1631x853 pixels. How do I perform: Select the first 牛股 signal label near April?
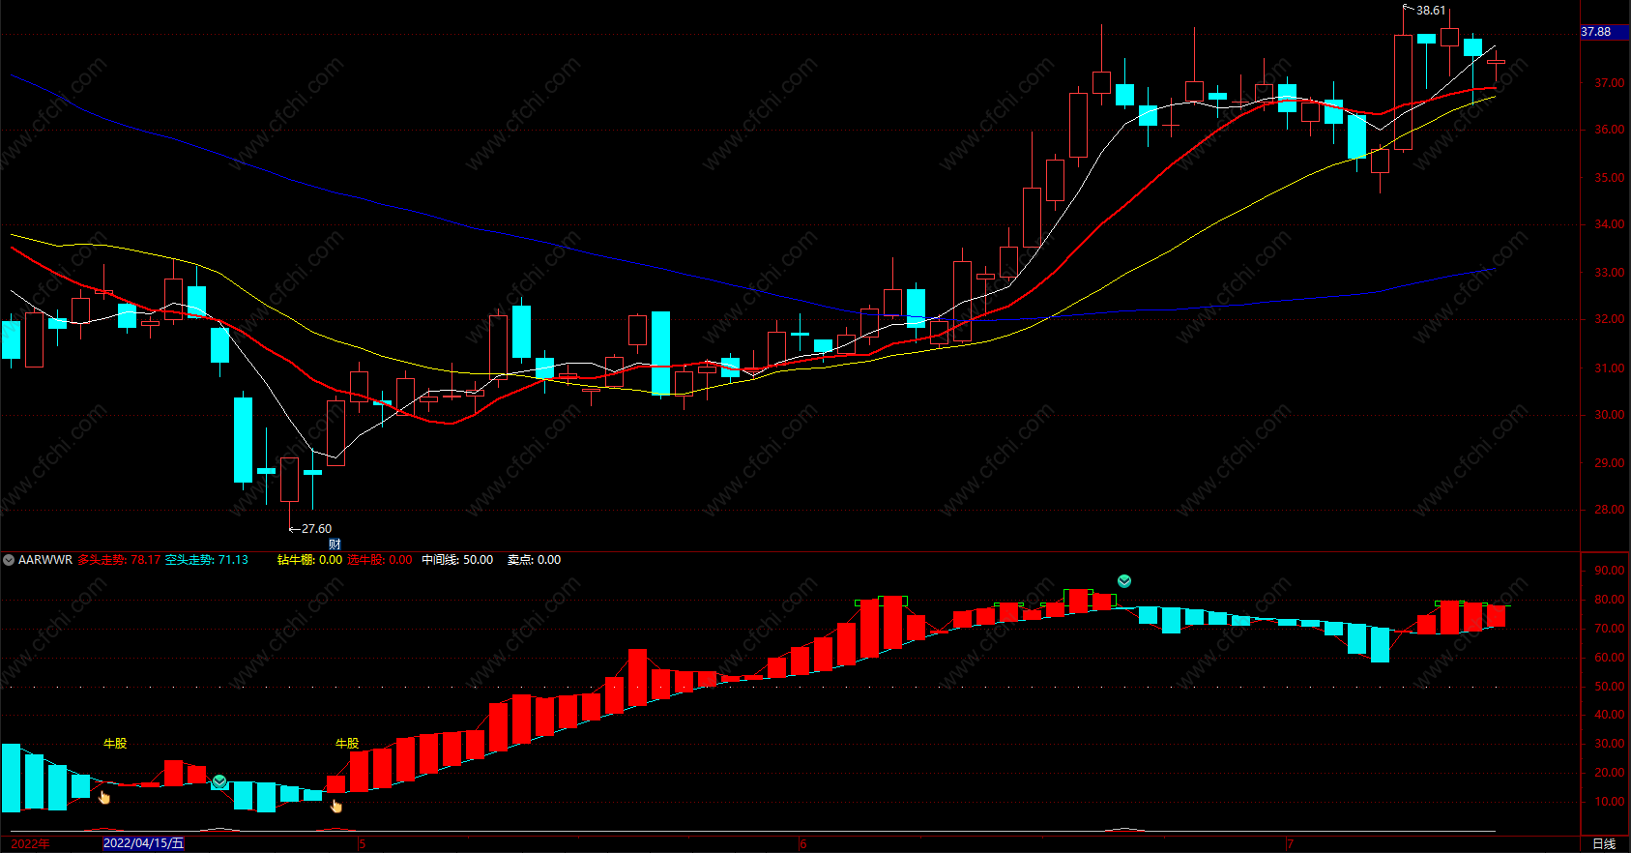pos(115,743)
